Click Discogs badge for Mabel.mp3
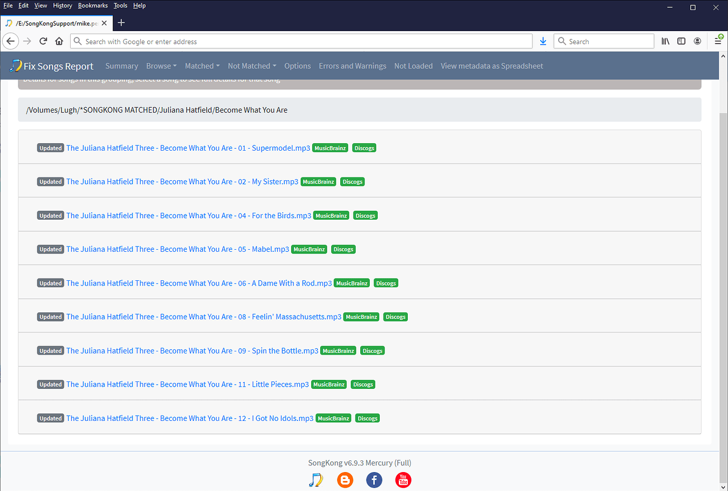The width and height of the screenshot is (728, 491). pos(343,249)
